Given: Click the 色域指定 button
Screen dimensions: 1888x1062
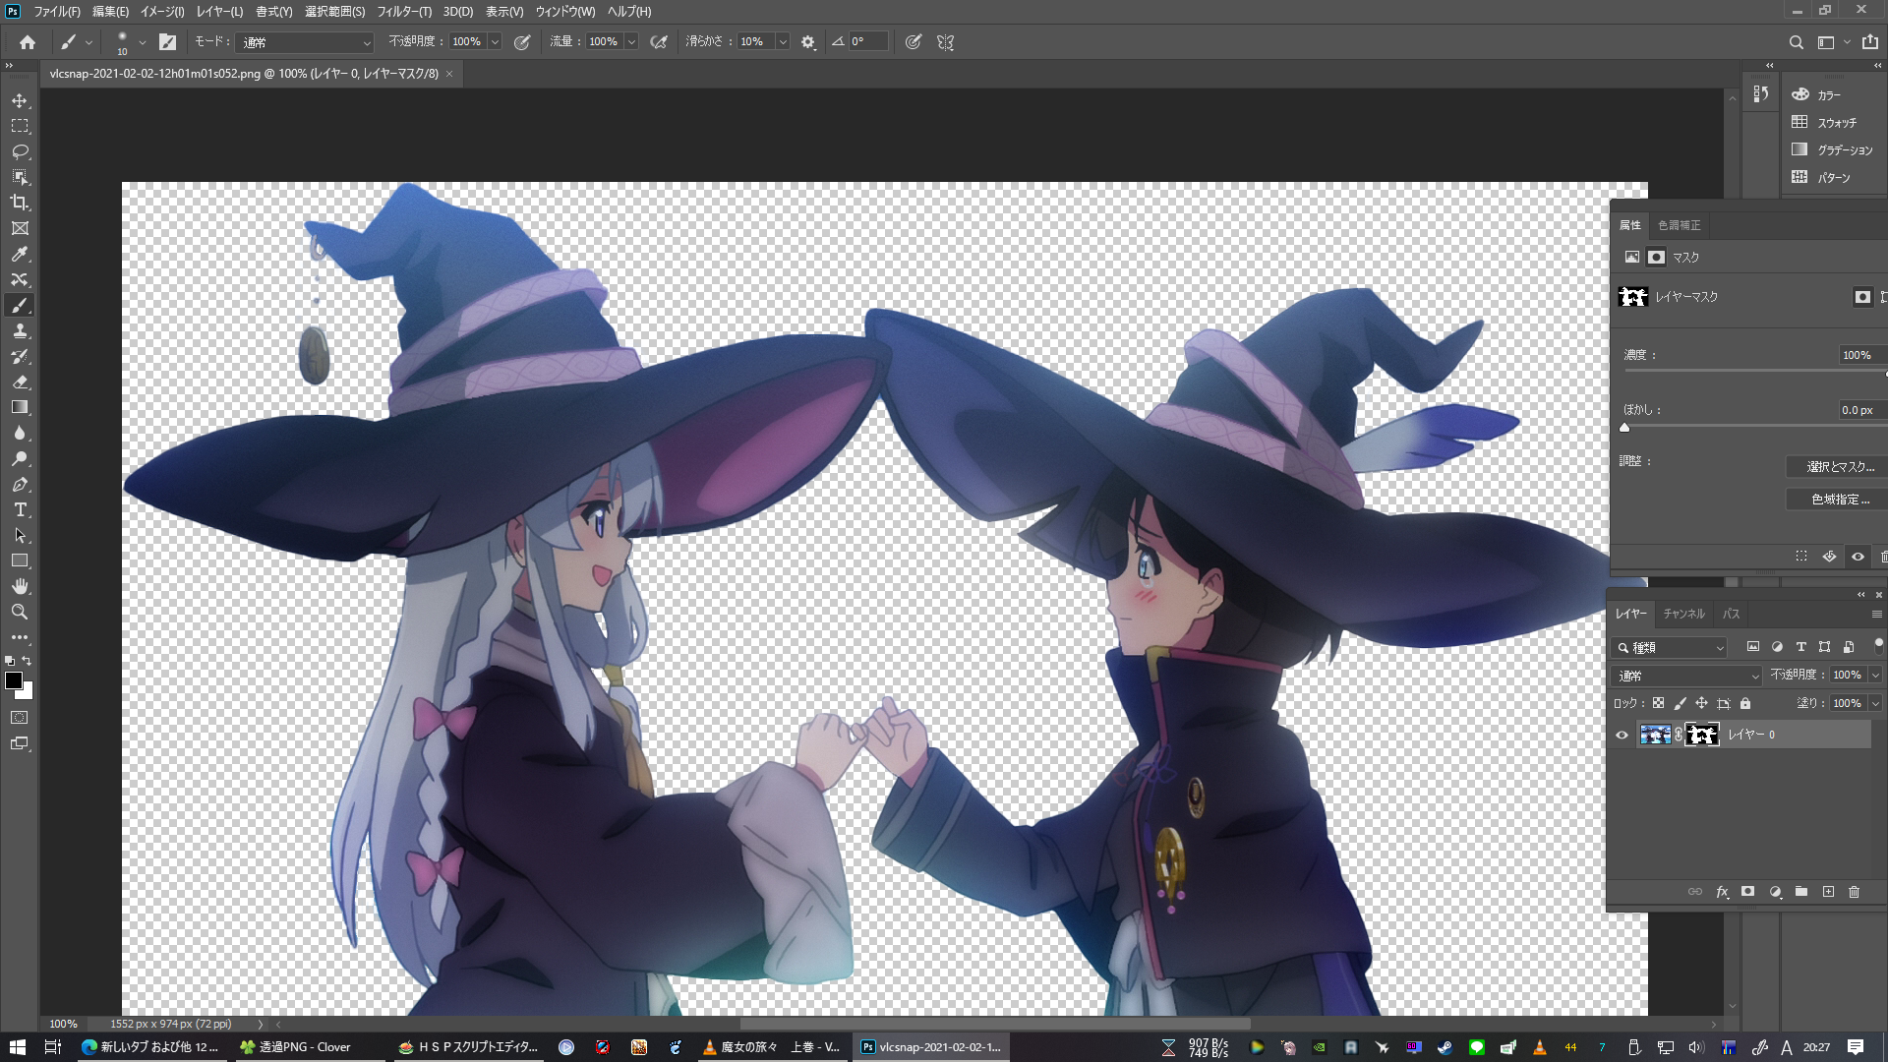Looking at the screenshot, I should coord(1840,500).
